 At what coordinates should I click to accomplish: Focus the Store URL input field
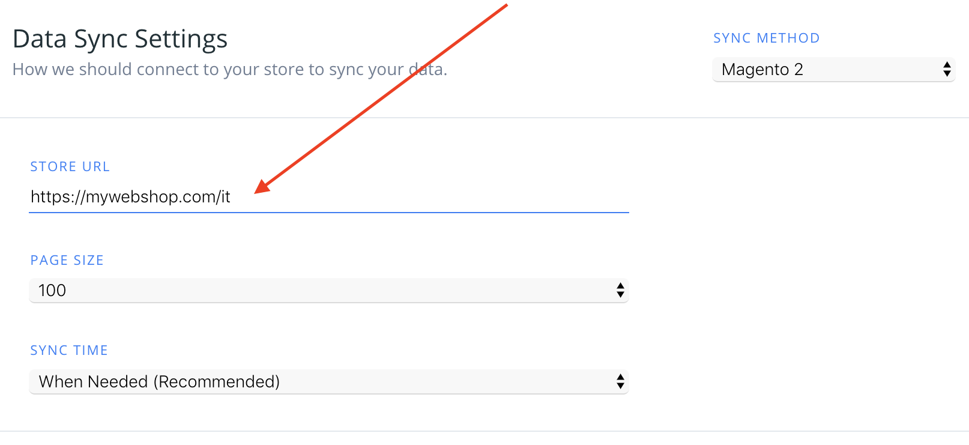pos(328,197)
